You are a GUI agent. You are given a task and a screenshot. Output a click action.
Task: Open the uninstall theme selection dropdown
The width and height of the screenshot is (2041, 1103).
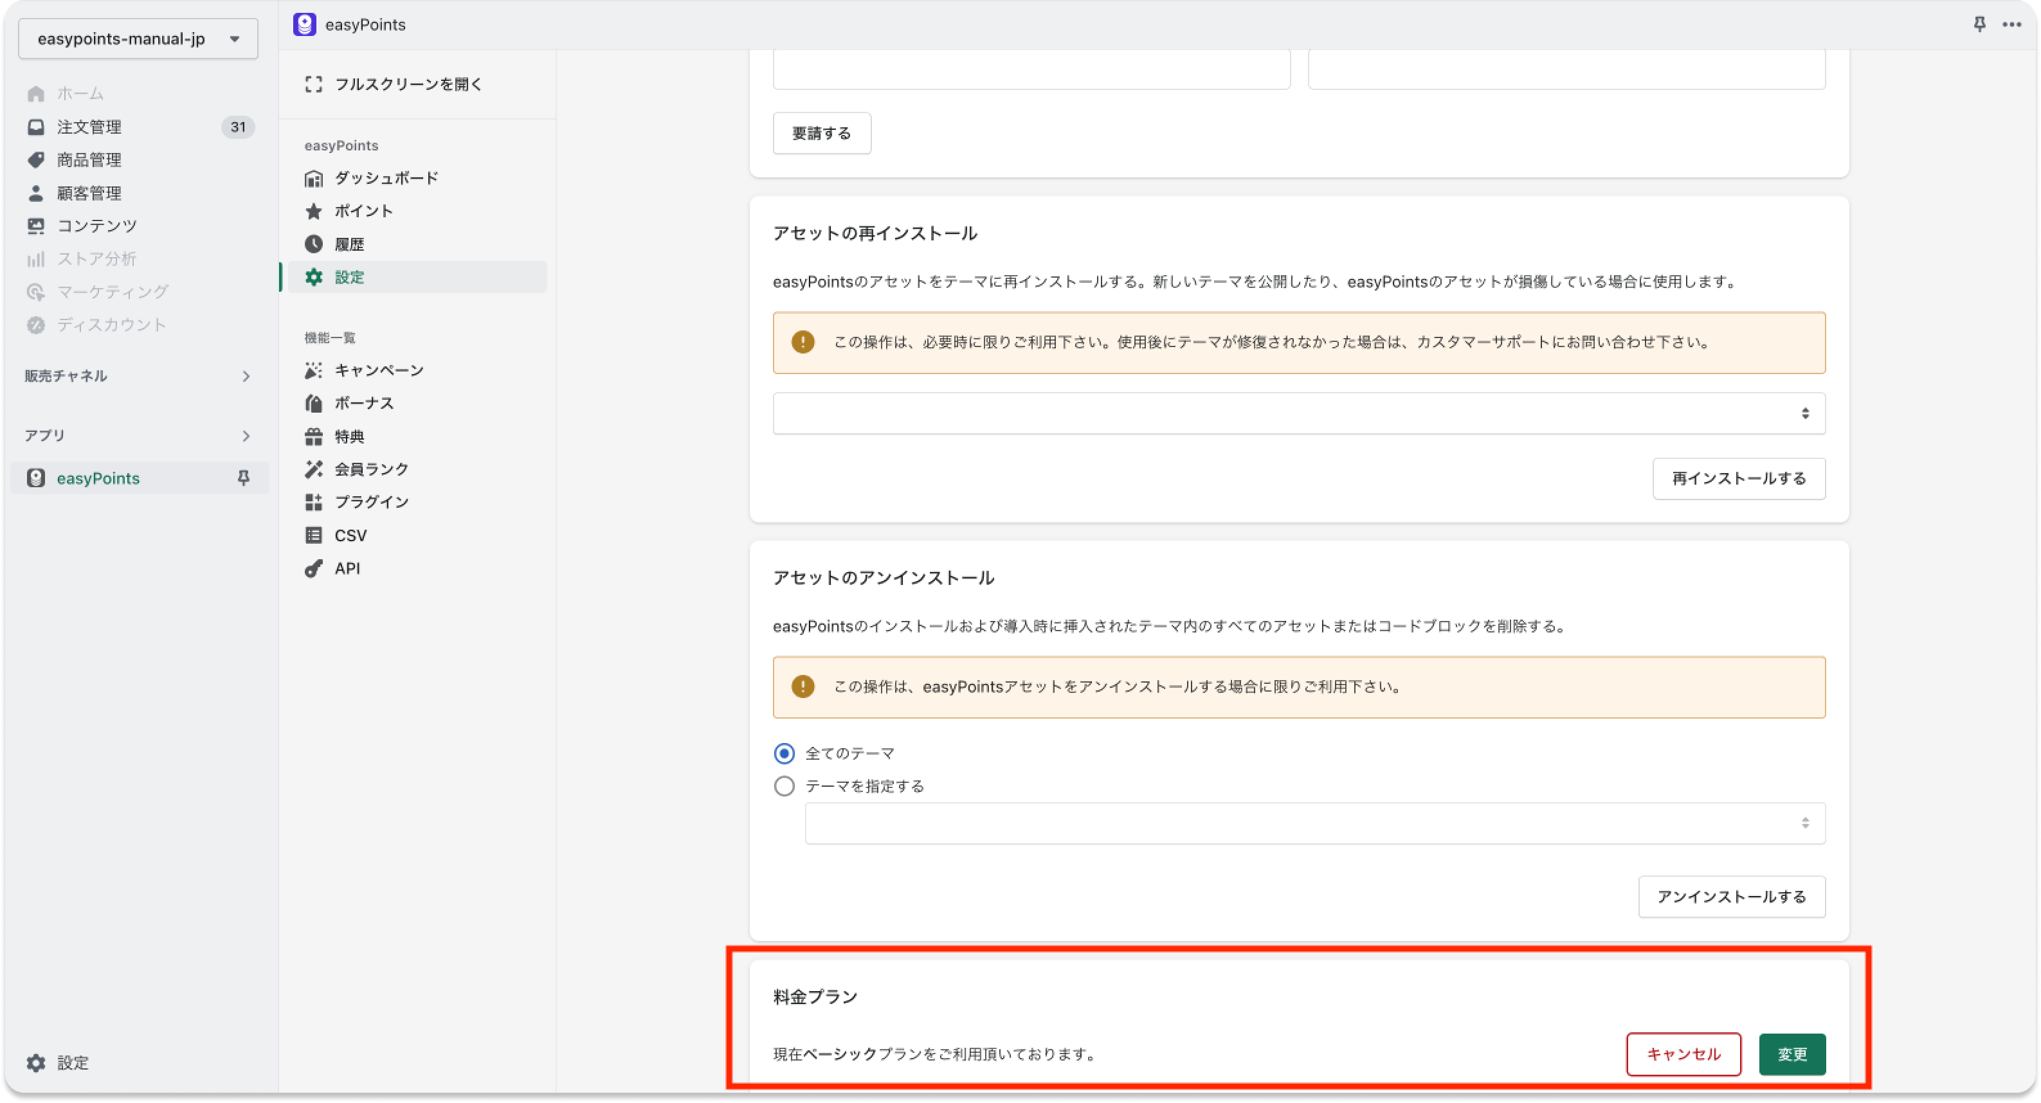click(x=1315, y=823)
